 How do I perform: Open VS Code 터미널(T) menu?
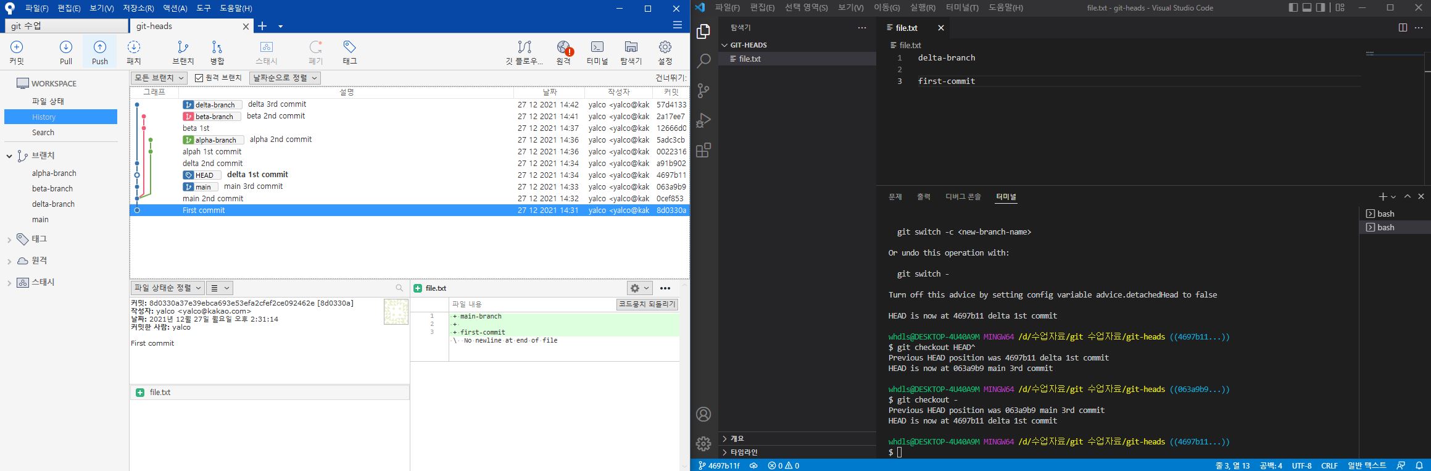(962, 7)
